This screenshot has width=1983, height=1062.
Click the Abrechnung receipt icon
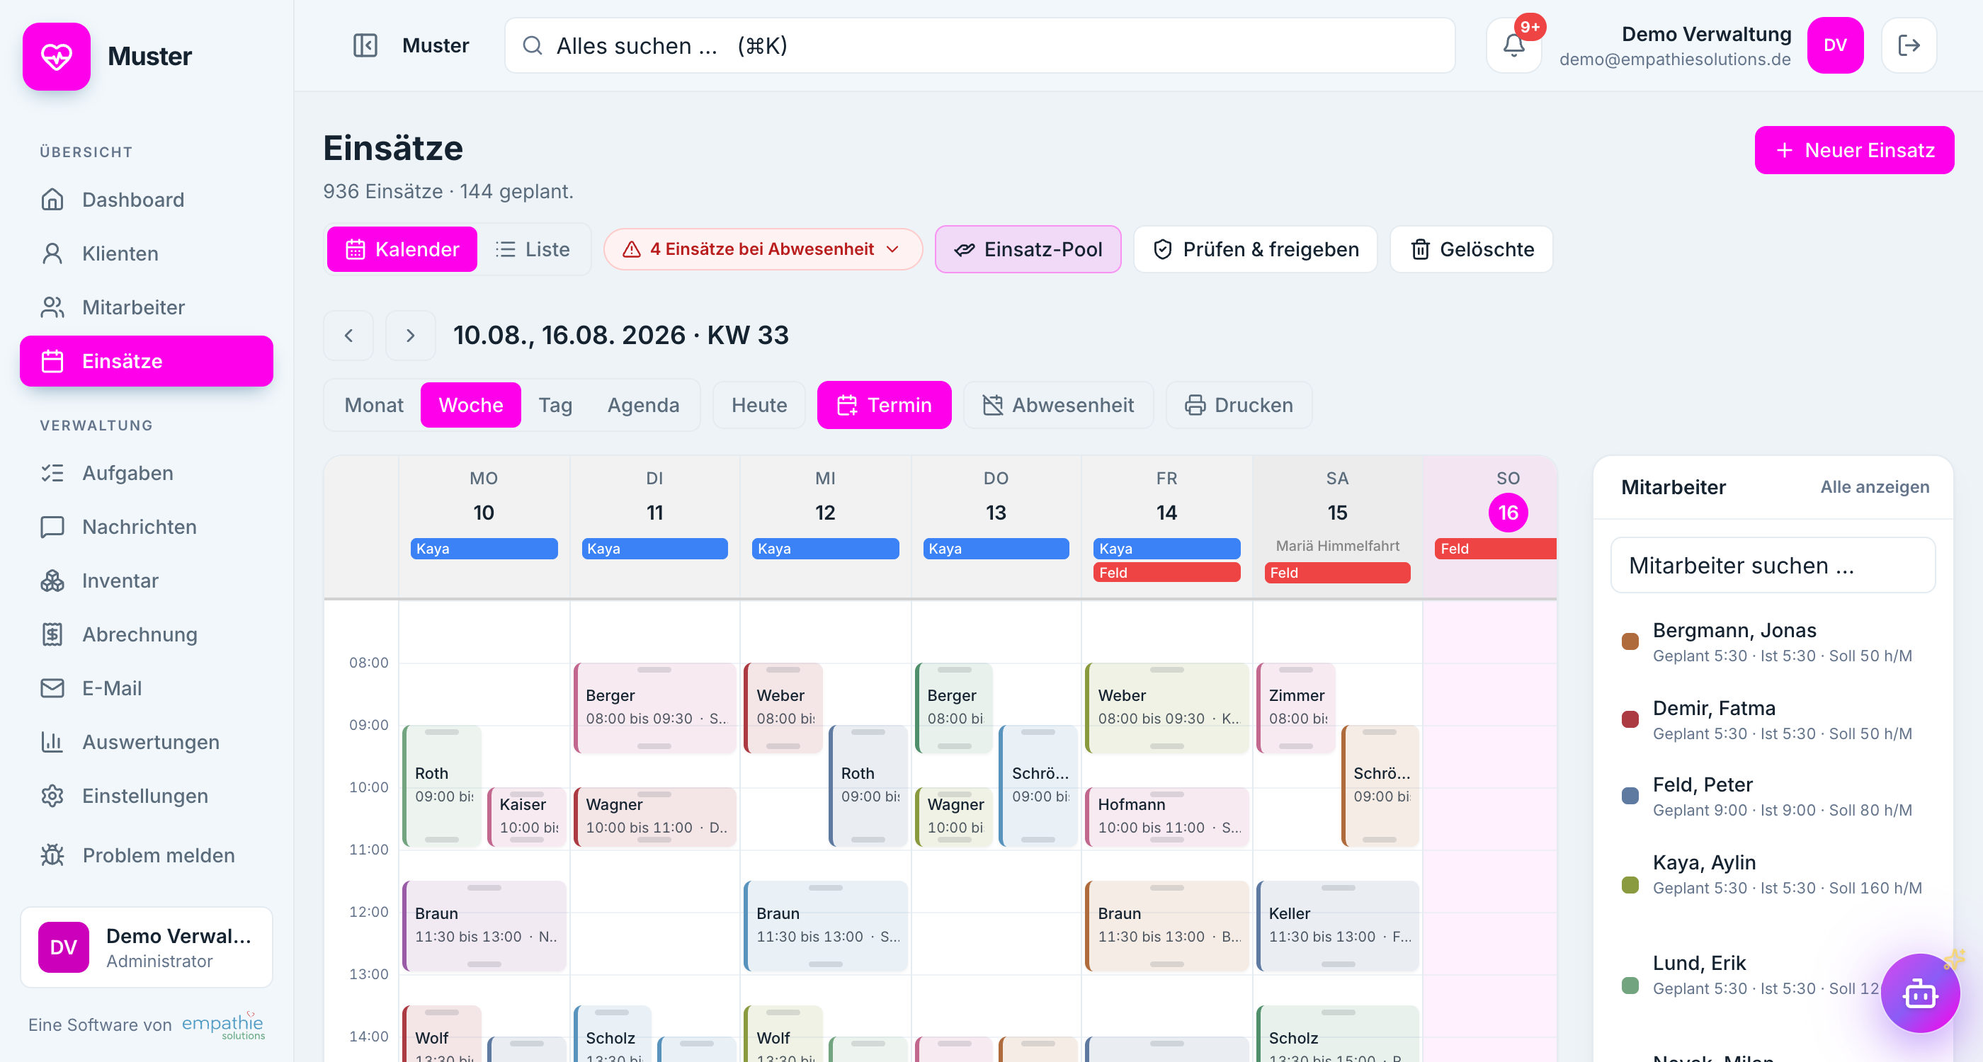[x=52, y=634]
